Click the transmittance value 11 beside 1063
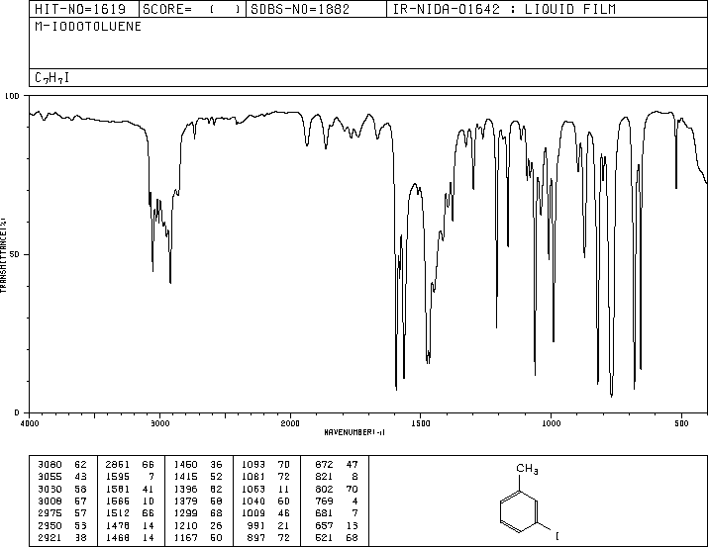This screenshot has width=708, height=547. pyautogui.click(x=283, y=489)
